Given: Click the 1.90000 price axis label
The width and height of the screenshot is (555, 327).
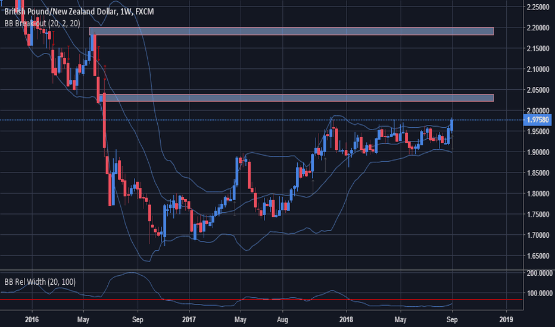Looking at the screenshot, I should pos(538,152).
